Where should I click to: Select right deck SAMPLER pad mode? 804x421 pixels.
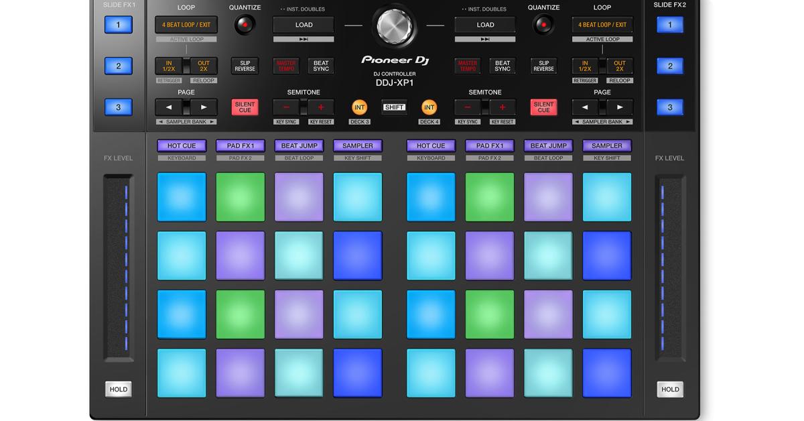tap(607, 145)
